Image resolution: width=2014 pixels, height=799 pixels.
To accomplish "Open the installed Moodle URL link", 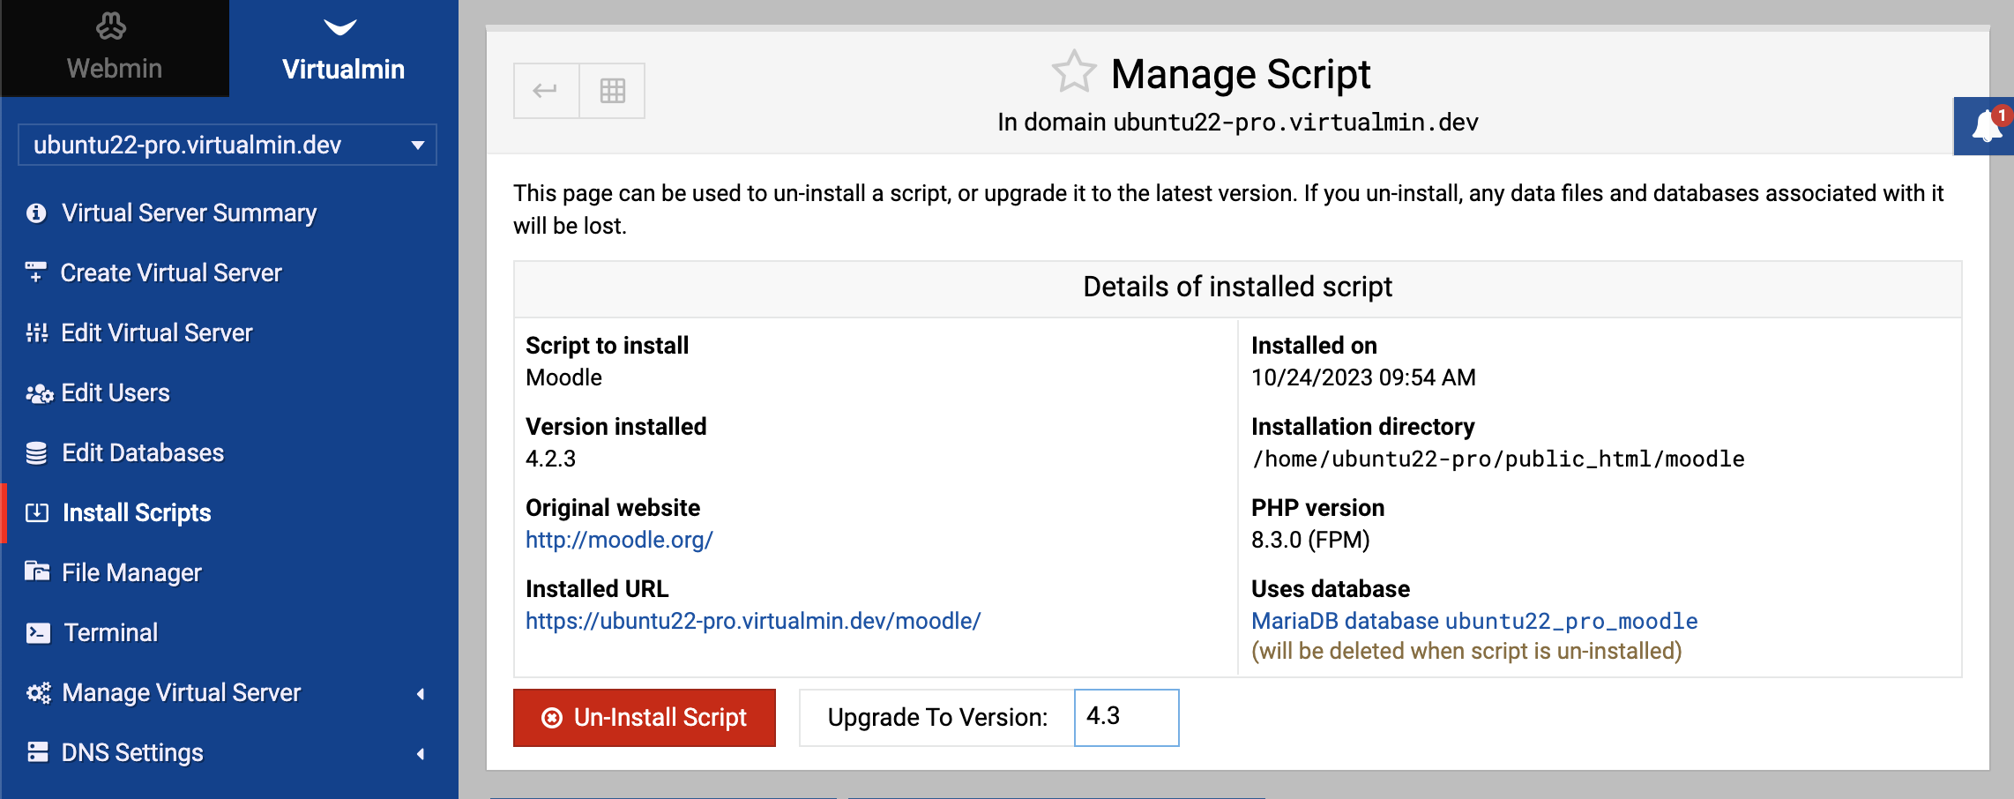I will coord(753,621).
